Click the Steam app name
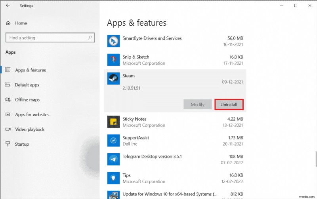The width and height of the screenshot is (317, 199). pos(128,76)
